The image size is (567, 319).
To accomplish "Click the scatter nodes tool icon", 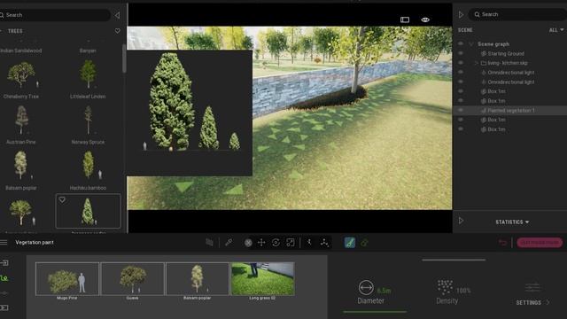I will (324, 243).
